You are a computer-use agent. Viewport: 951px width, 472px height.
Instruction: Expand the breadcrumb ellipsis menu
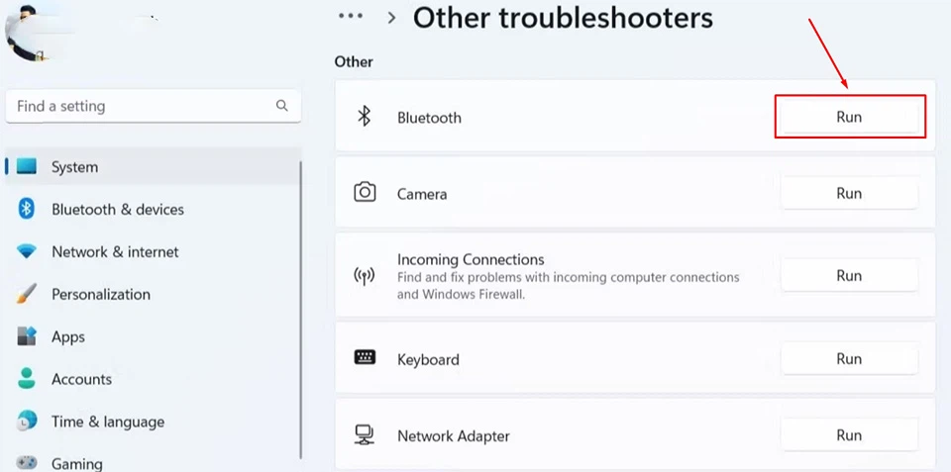click(x=351, y=17)
